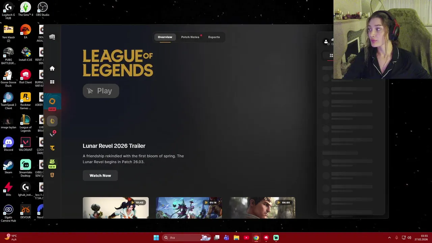Open Discord desktop shortcut
The height and width of the screenshot is (243, 432).
[x=8, y=144]
